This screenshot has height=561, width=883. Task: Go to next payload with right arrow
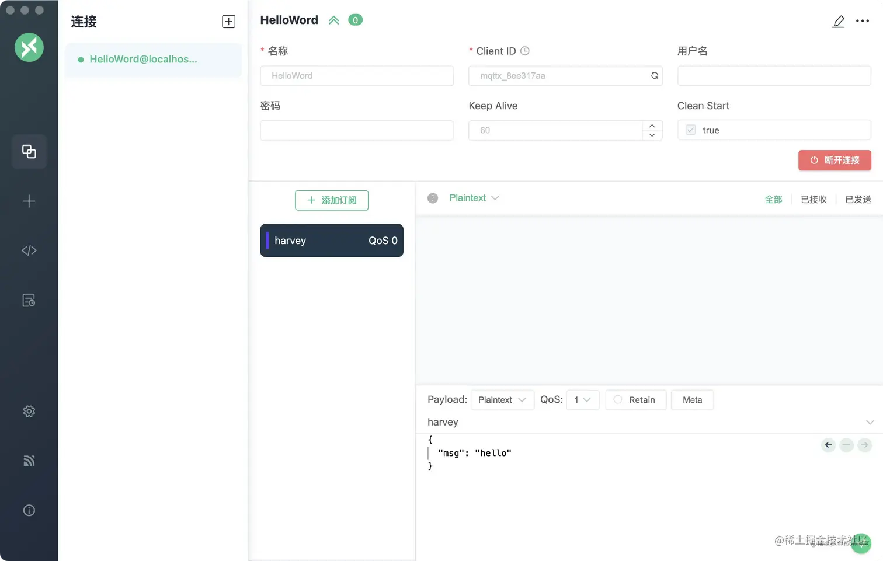[865, 445]
